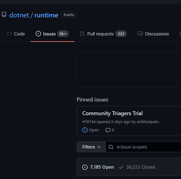Viewport: 181px width, 179px height.
Task: Click the #59744 opened 5 days ago text
Action: 120,122
